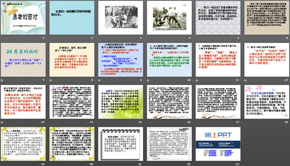Click slide number label 23
Viewport: 290px width, 166px height.
click(237, 164)
